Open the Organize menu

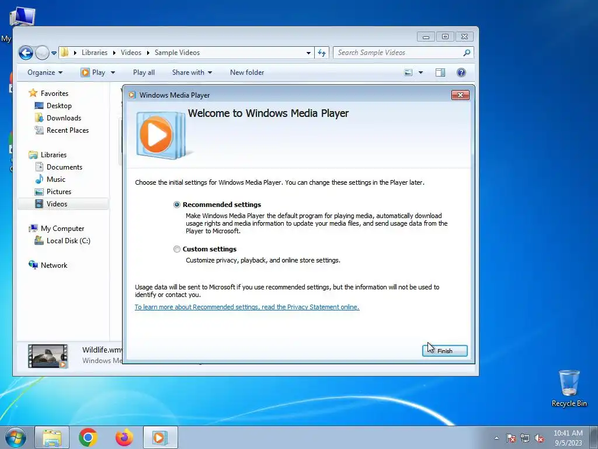click(45, 72)
